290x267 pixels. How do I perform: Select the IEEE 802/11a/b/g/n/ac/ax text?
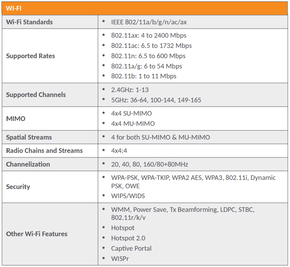[149, 22]
